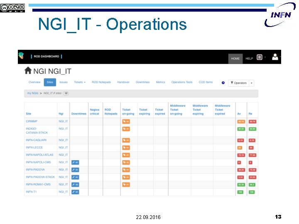Click the HELP link in top bar
The image size is (299, 224).
pyautogui.click(x=249, y=58)
